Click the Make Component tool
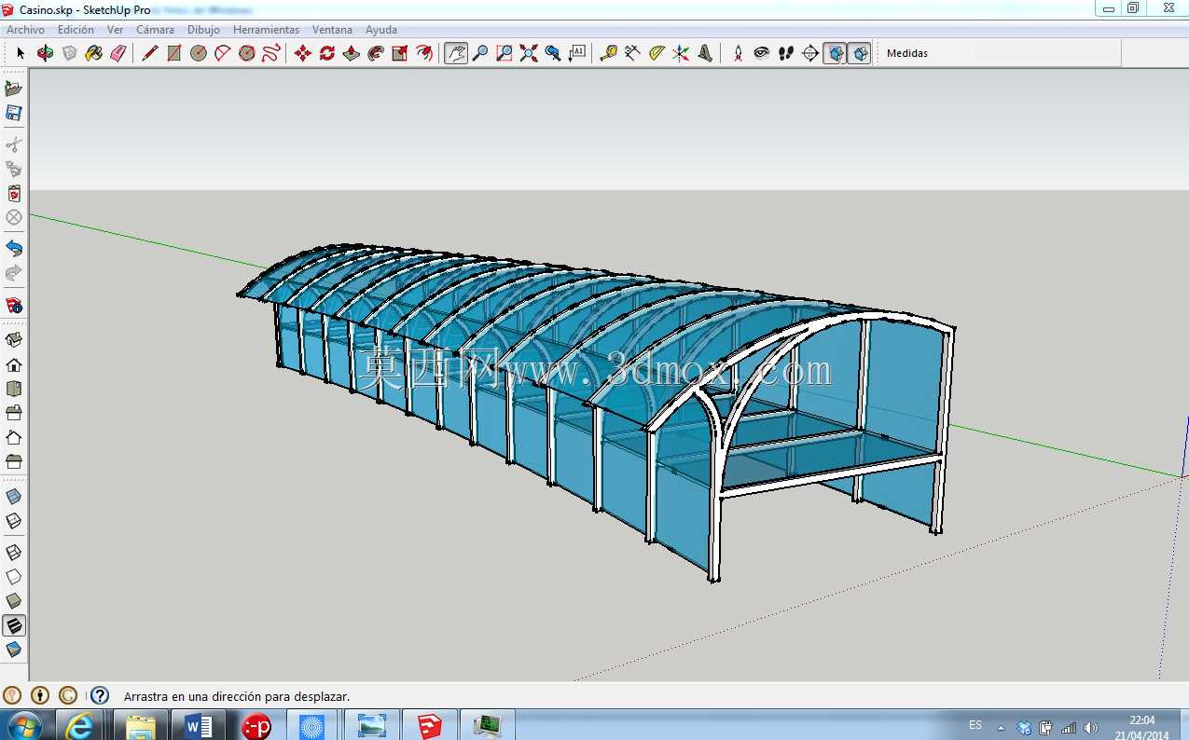The width and height of the screenshot is (1189, 740). (70, 53)
